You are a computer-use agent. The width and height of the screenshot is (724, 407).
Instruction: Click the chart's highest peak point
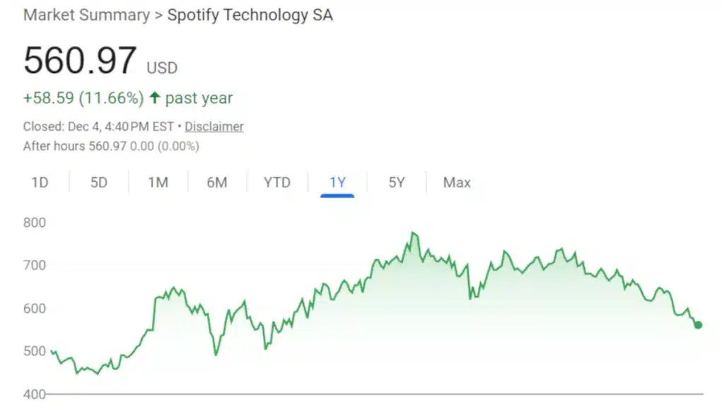413,232
